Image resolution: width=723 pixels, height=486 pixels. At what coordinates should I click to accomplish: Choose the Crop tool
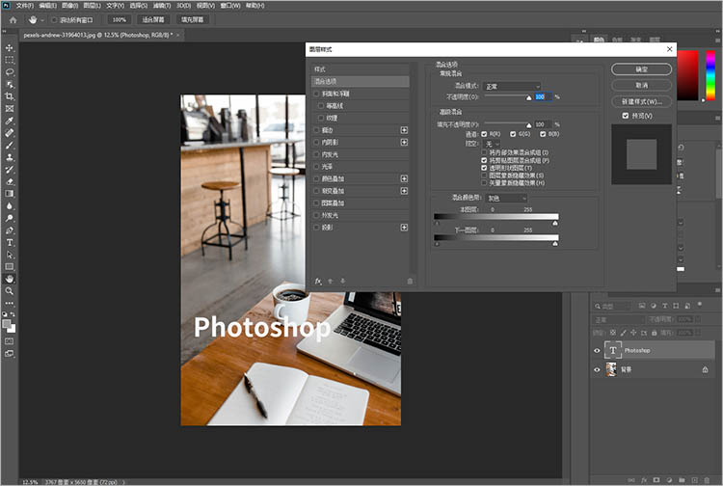click(x=10, y=96)
